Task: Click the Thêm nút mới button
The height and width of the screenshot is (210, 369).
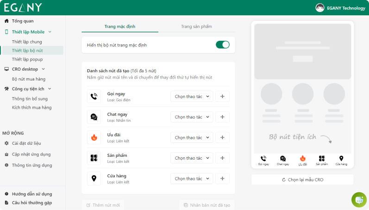Action: tap(103, 205)
